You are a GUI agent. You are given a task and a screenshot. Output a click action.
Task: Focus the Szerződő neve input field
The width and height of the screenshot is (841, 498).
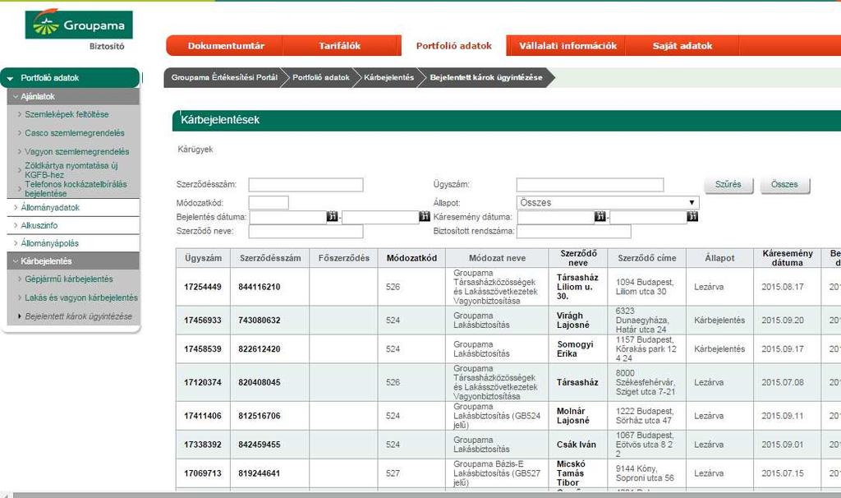pos(306,231)
